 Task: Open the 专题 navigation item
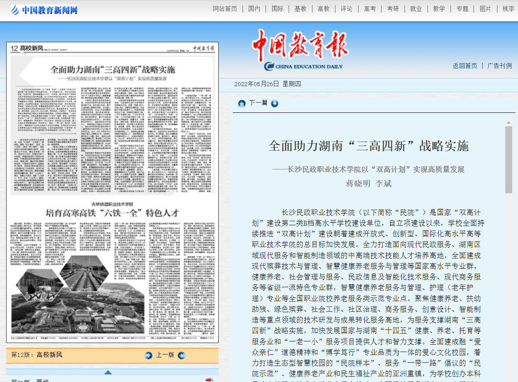[462, 9]
